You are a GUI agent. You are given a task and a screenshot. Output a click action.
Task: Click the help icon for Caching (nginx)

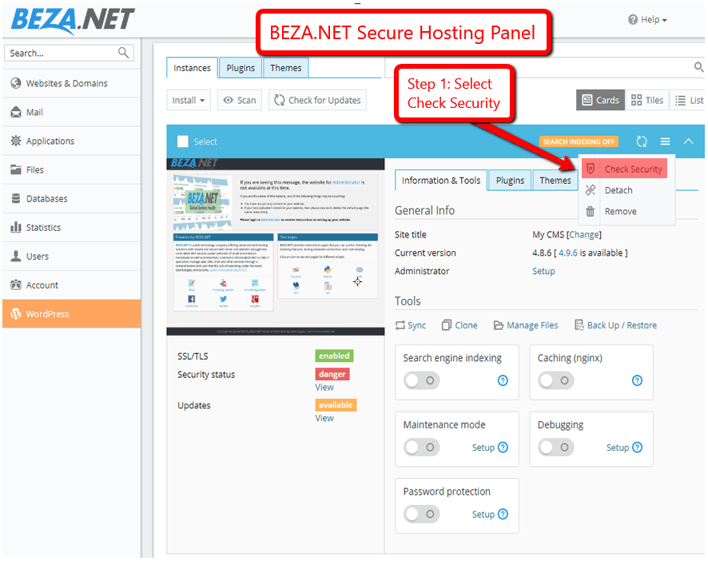(x=637, y=380)
